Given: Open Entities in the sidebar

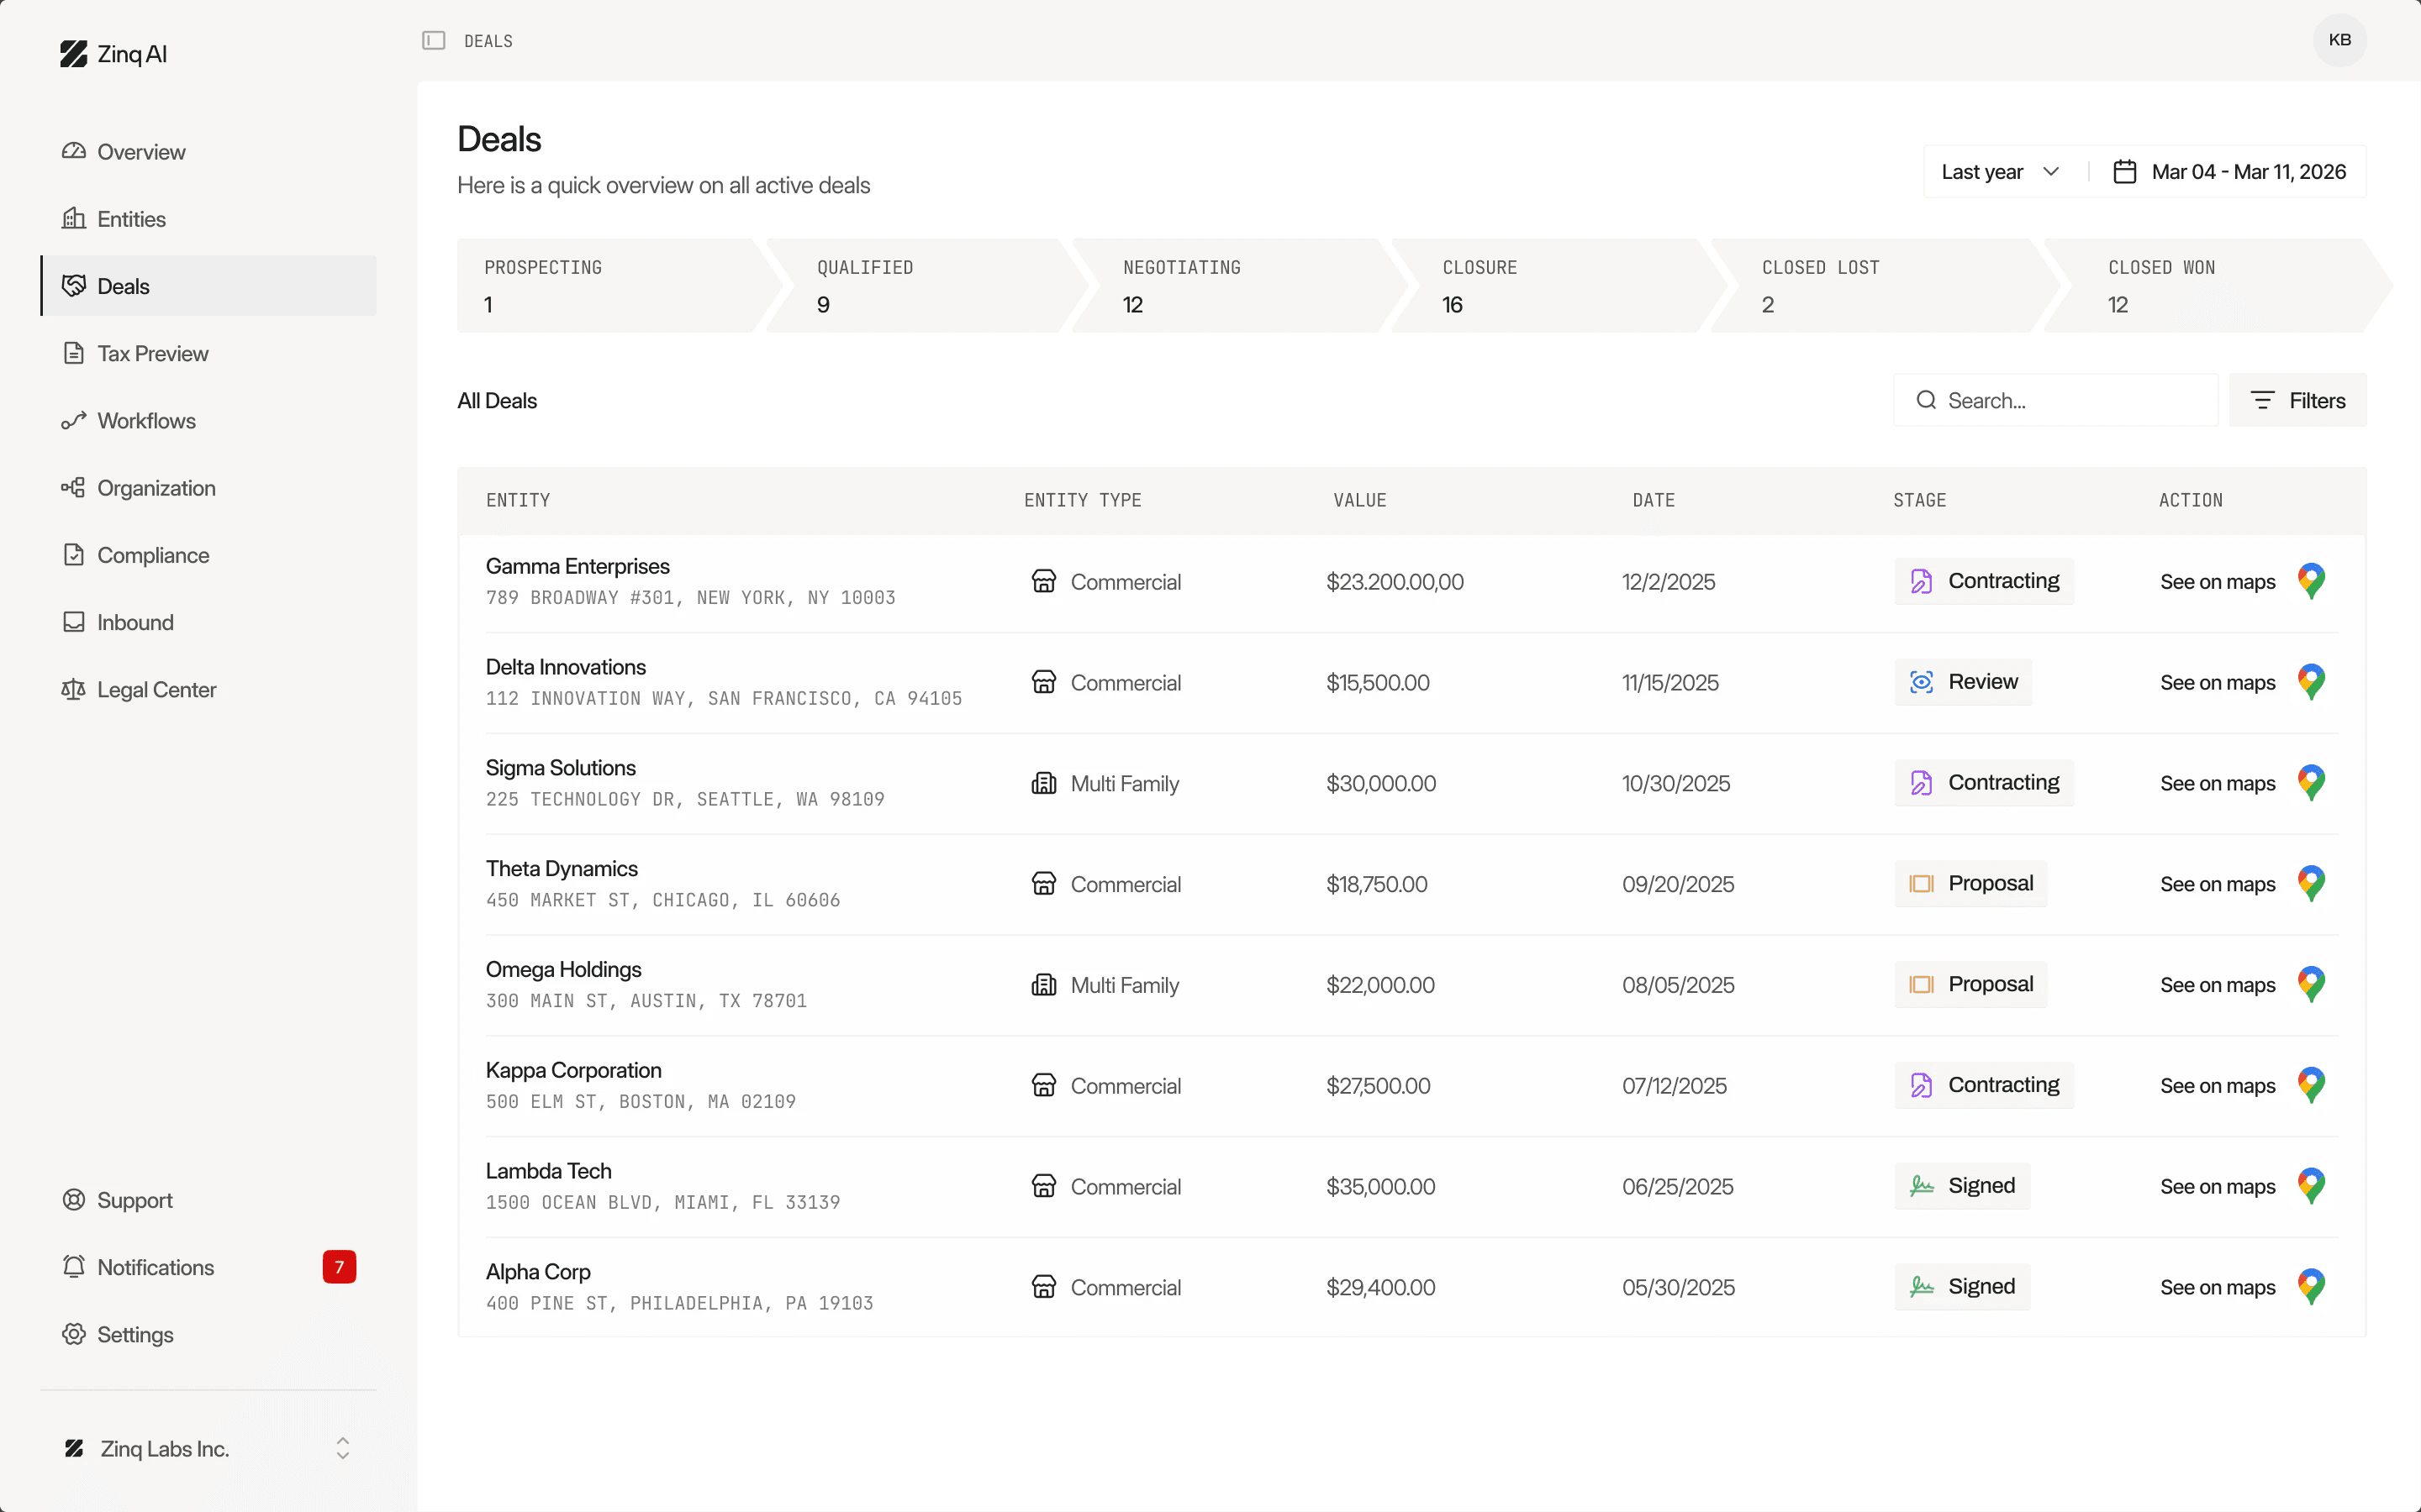Looking at the screenshot, I should tap(208, 219).
